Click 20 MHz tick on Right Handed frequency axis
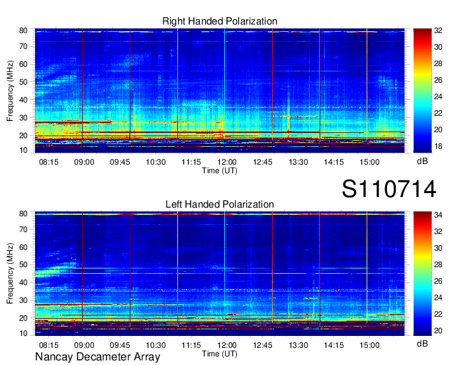This screenshot has height=365, width=450. (24, 136)
